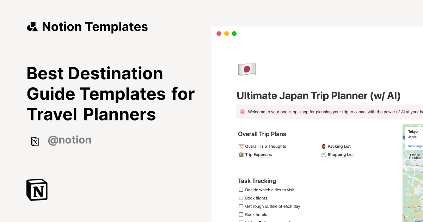Check off "Decide which cities to visit"

pyautogui.click(x=241, y=190)
